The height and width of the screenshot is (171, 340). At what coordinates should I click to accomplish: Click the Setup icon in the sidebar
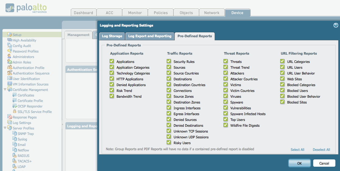coord(9,35)
